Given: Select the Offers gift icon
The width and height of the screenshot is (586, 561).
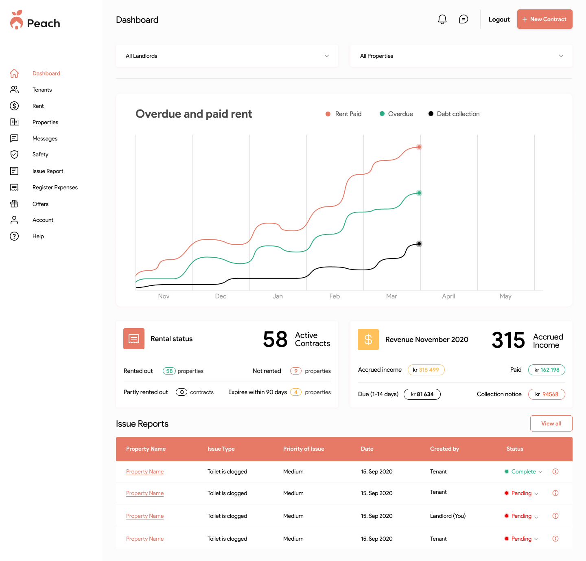Looking at the screenshot, I should [14, 204].
